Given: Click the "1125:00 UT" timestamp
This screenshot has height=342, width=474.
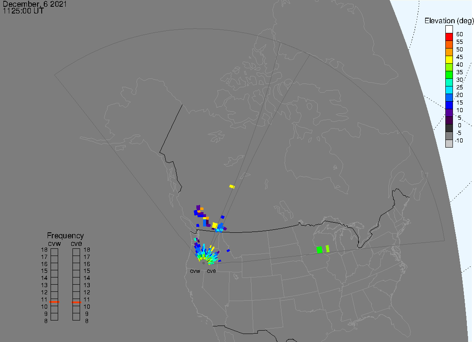Looking at the screenshot, I should click(x=23, y=11).
